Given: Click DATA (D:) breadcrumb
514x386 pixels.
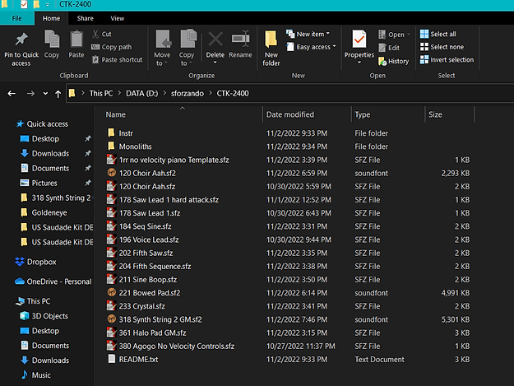Looking at the screenshot, I should (x=142, y=94).
